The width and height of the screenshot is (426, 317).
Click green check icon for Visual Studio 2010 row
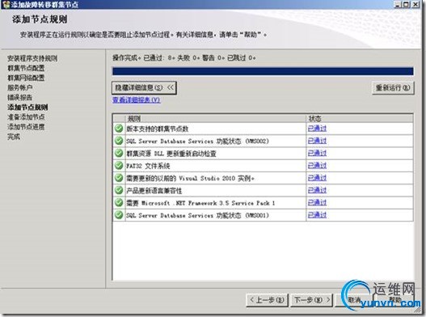pyautogui.click(x=119, y=178)
